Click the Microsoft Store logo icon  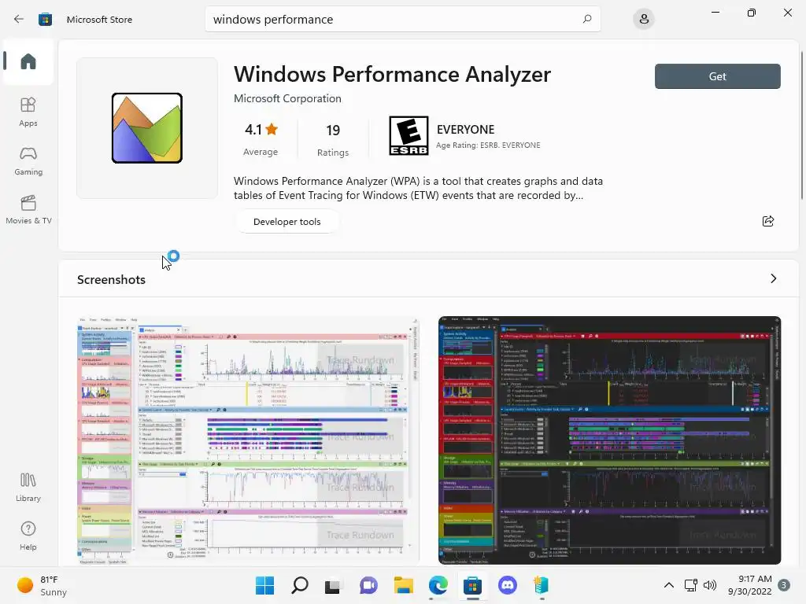(45, 19)
